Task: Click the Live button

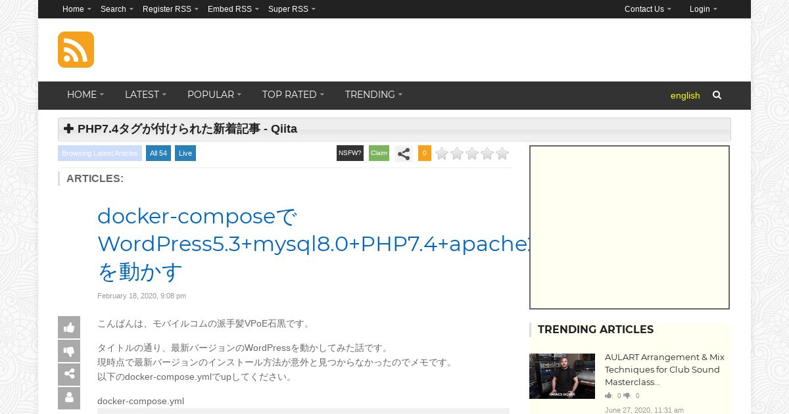Action: [x=185, y=153]
